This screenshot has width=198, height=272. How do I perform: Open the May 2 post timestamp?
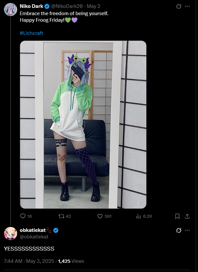(x=94, y=7)
